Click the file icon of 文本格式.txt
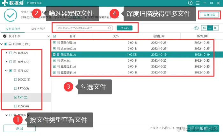The width and height of the screenshot is (223, 136). [58, 49]
